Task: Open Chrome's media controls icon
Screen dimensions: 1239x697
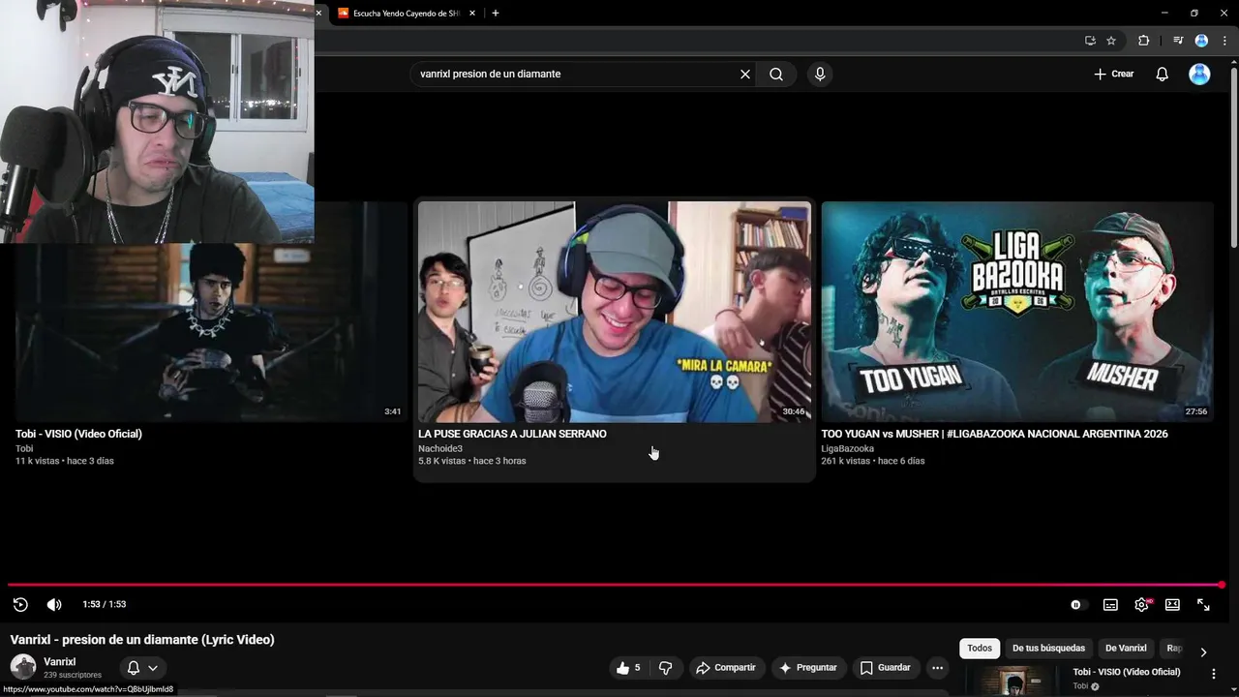Action: tap(1178, 41)
